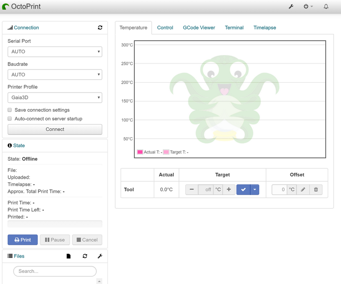Click the Files list scroll-up arrow
This screenshot has width=341, height=284.
[x=99, y=281]
